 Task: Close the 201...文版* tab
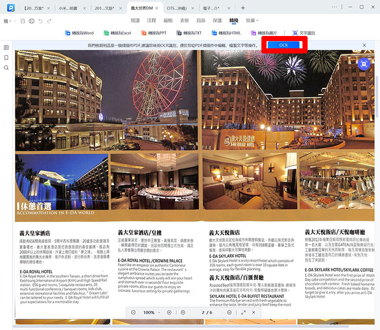pos(121,8)
